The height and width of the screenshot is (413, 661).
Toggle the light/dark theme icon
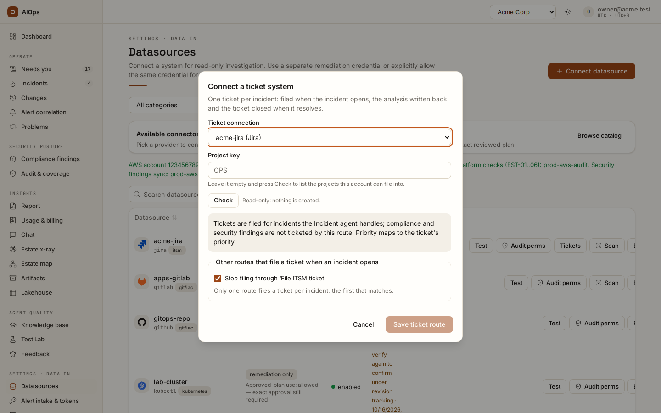click(568, 12)
